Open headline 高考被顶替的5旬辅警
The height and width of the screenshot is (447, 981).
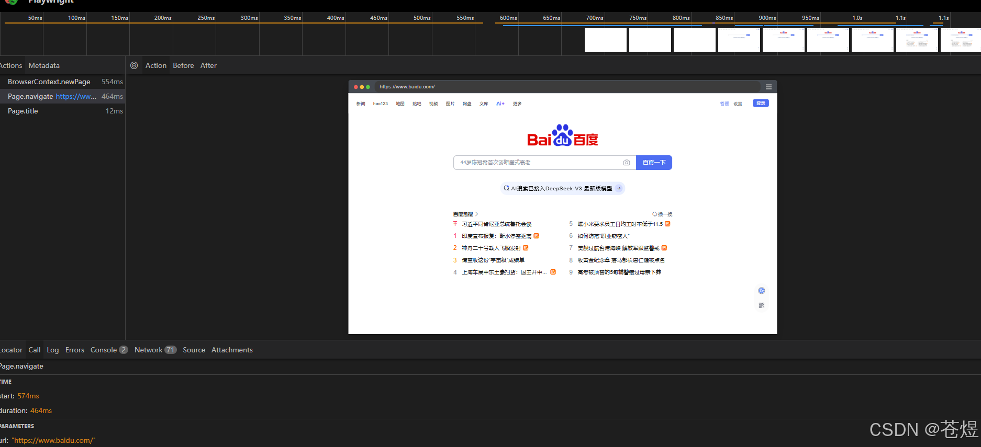619,272
